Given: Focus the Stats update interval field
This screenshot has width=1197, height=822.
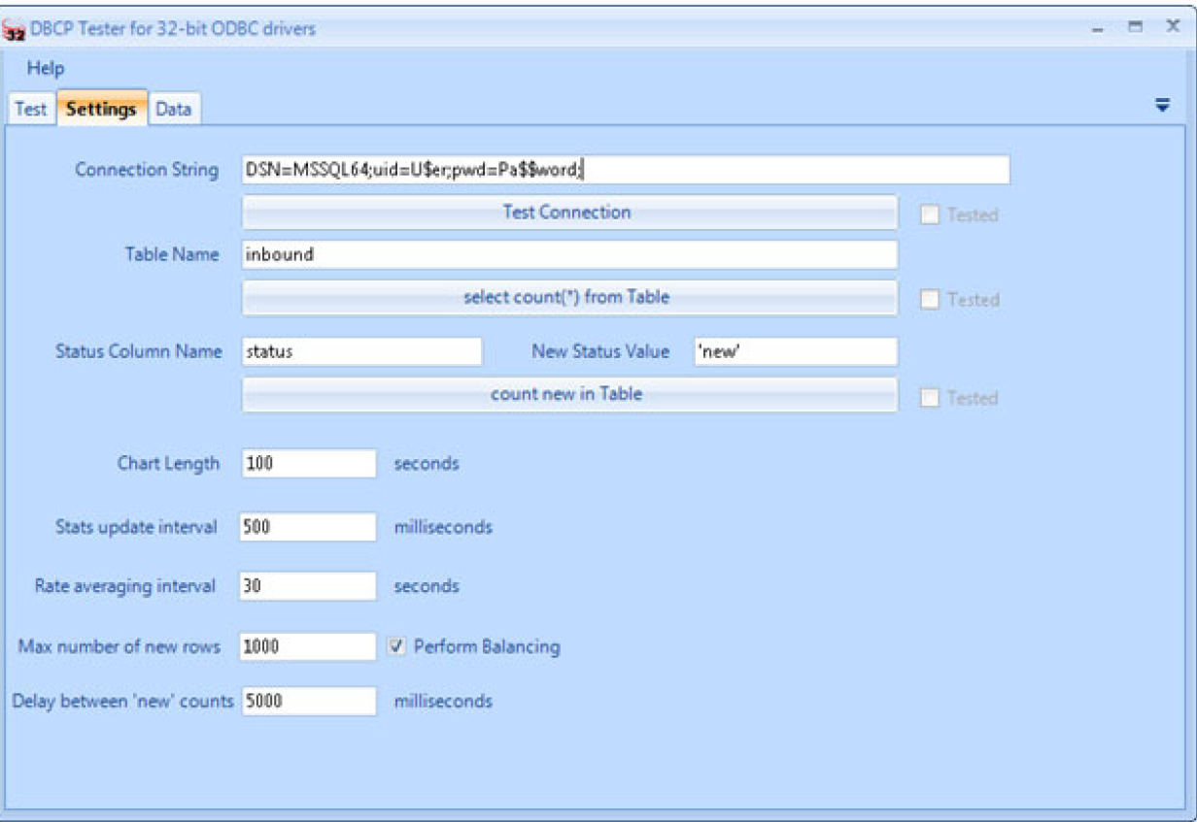Looking at the screenshot, I should [x=308, y=527].
